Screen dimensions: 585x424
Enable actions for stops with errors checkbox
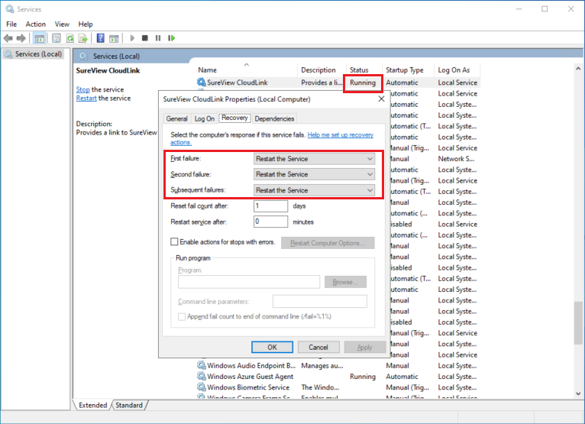click(x=174, y=242)
